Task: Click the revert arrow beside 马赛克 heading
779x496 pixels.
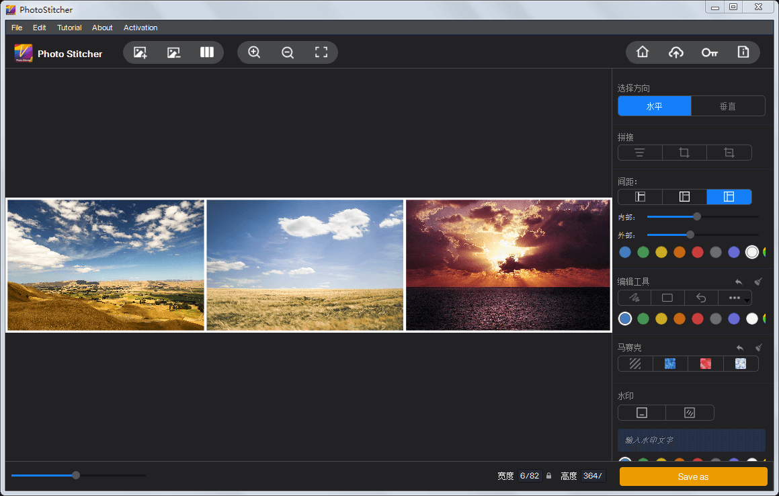Action: [x=740, y=348]
